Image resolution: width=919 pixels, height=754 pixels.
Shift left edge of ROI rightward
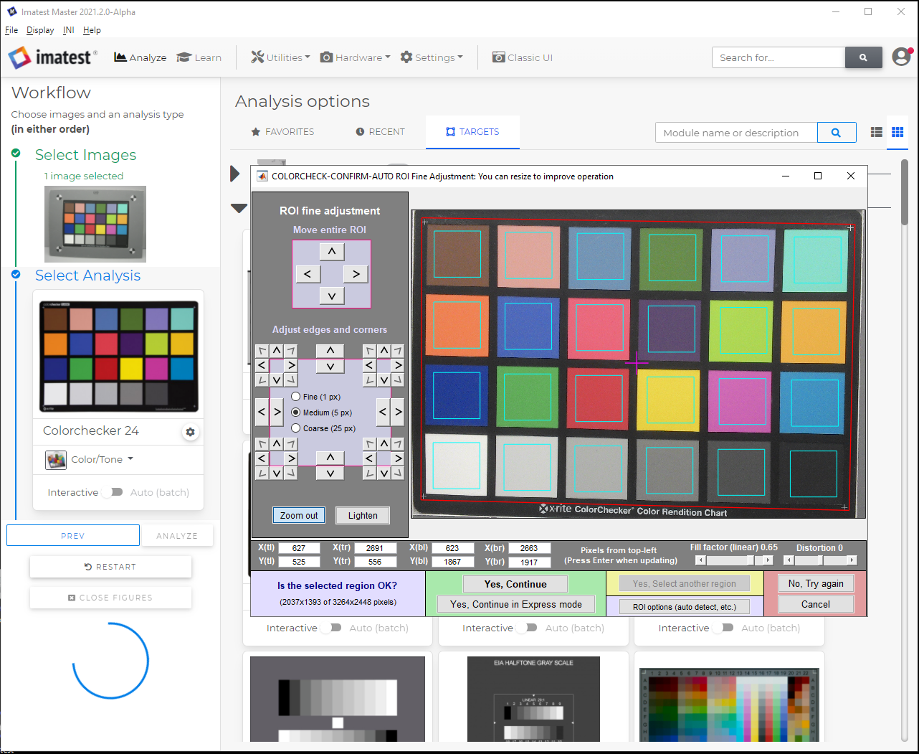277,412
